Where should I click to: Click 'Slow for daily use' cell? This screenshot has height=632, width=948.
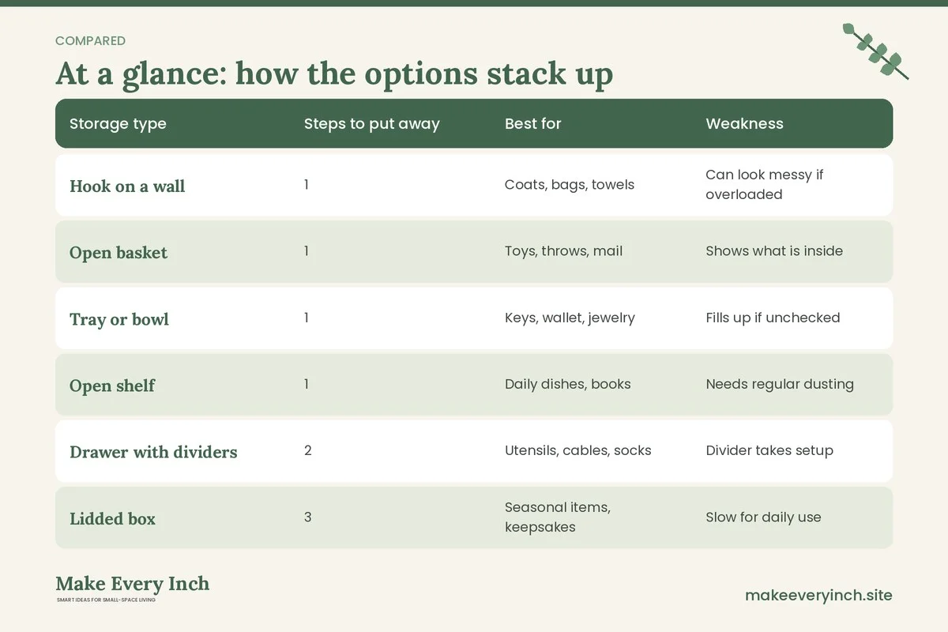point(763,517)
